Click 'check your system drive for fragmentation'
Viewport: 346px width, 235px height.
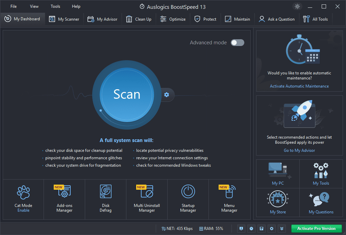click(x=83, y=165)
